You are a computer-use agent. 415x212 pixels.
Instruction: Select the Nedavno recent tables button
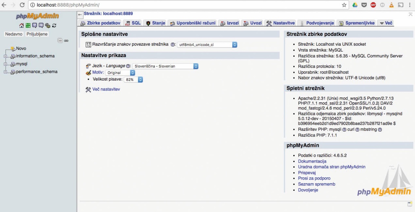tap(14, 34)
